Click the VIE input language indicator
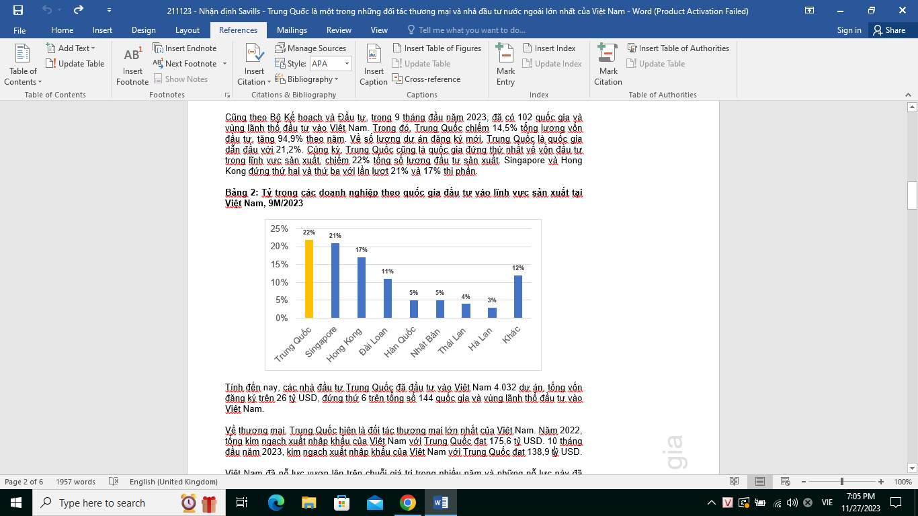 coord(827,503)
